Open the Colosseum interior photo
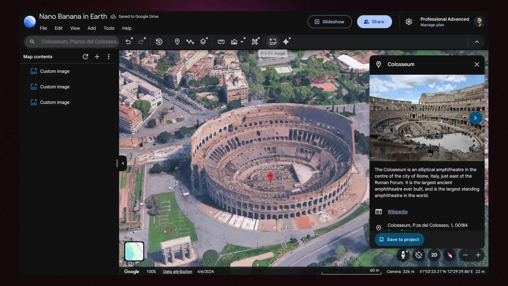Screen dimensions: 508x286 click(x=427, y=118)
